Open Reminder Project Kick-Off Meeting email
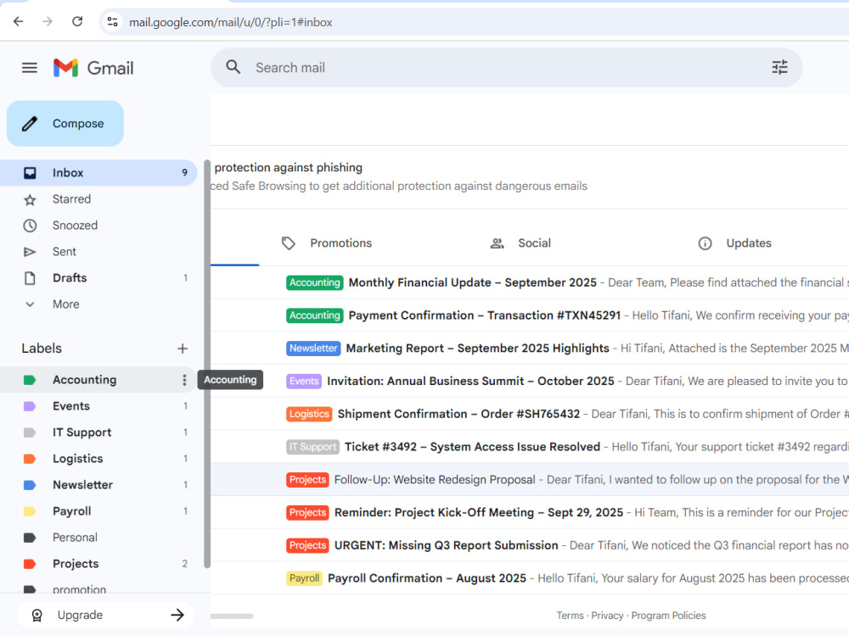This screenshot has width=849, height=636. point(530,513)
